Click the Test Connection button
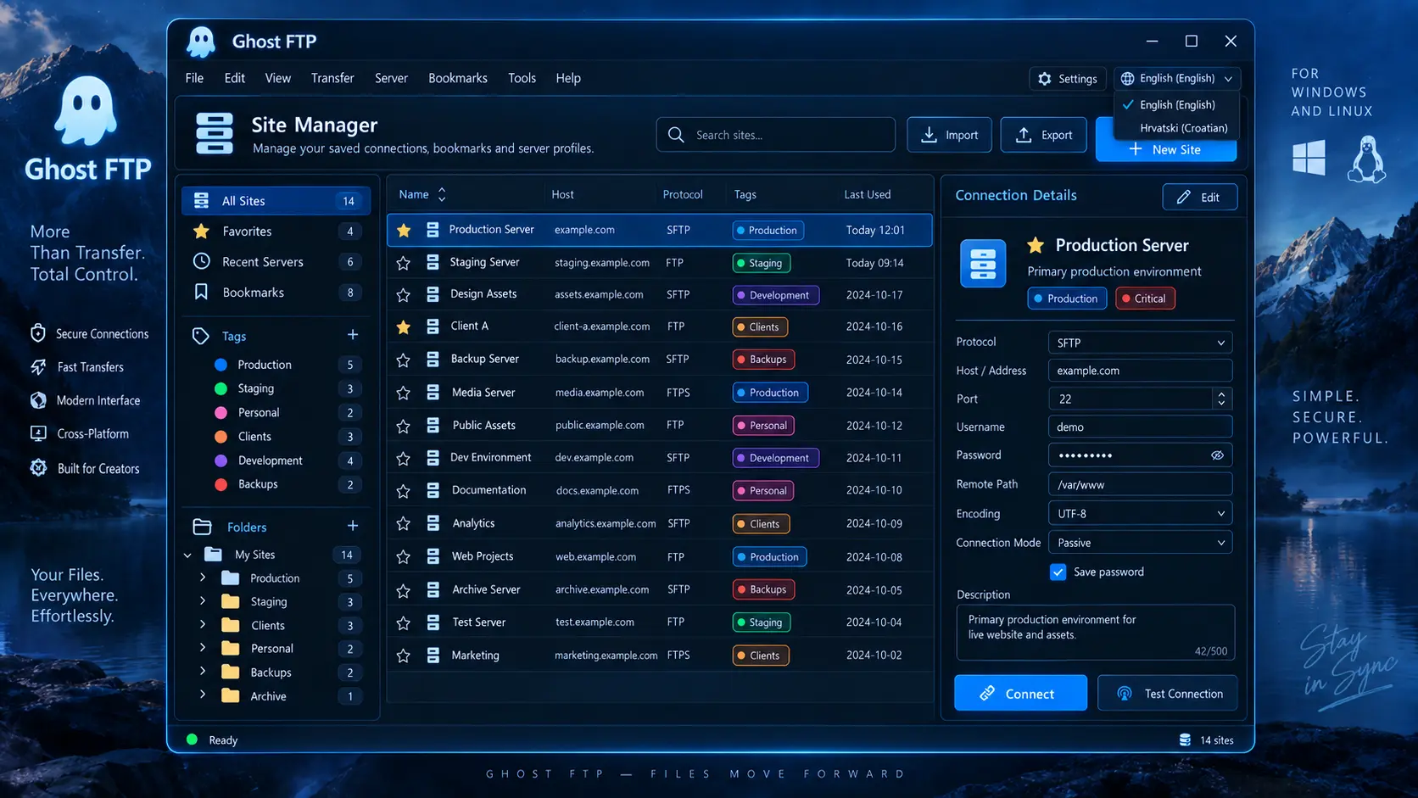Screen dimensions: 1418x798 [x=1167, y=693]
